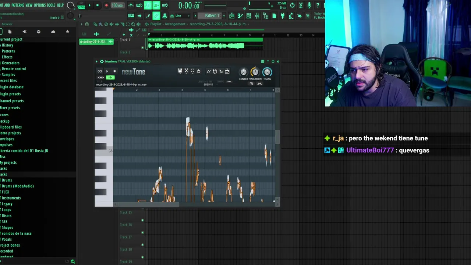This screenshot has height=265, width=471.
Task: Click the Newtone undo circular arrow icon
Action: [x=198, y=71]
